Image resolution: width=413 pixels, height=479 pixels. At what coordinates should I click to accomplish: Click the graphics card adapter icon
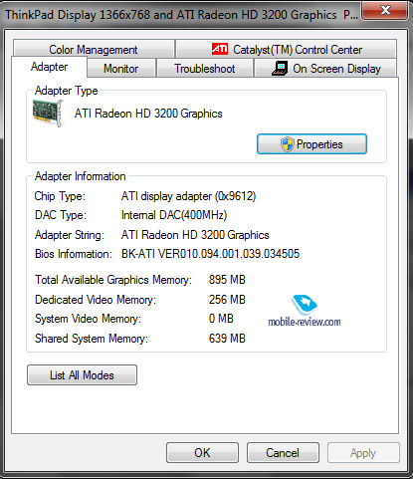point(49,113)
